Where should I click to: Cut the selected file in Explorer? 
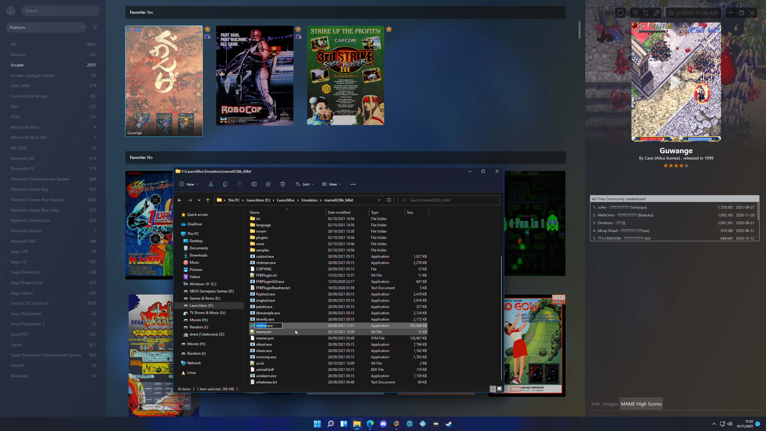point(211,184)
